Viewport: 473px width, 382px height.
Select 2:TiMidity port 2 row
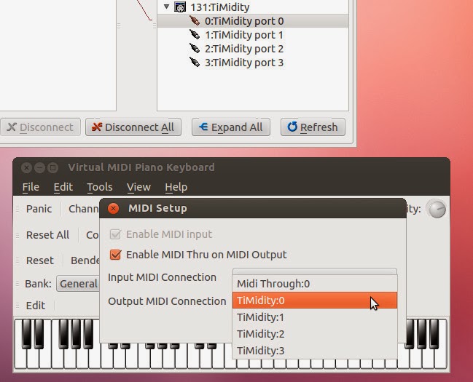tap(253, 49)
